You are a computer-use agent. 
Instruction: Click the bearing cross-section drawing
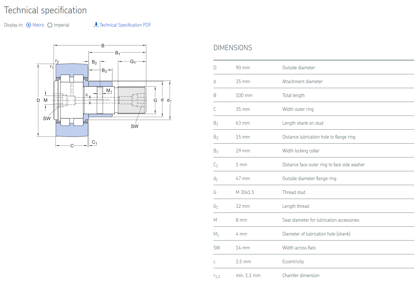coord(104,96)
